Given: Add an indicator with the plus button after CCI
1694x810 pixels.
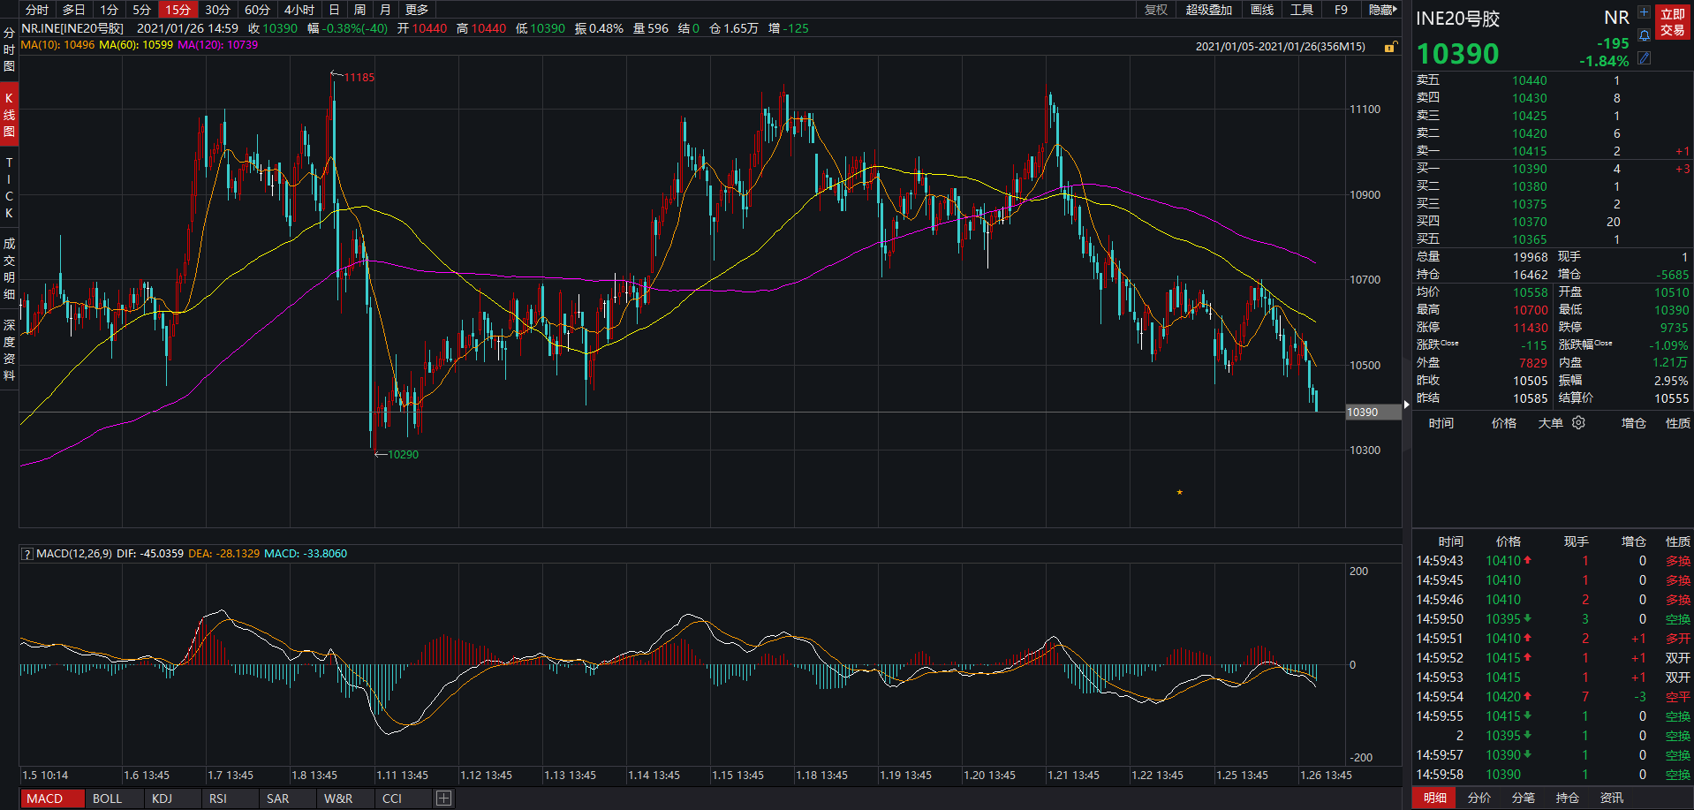Looking at the screenshot, I should click(x=443, y=799).
